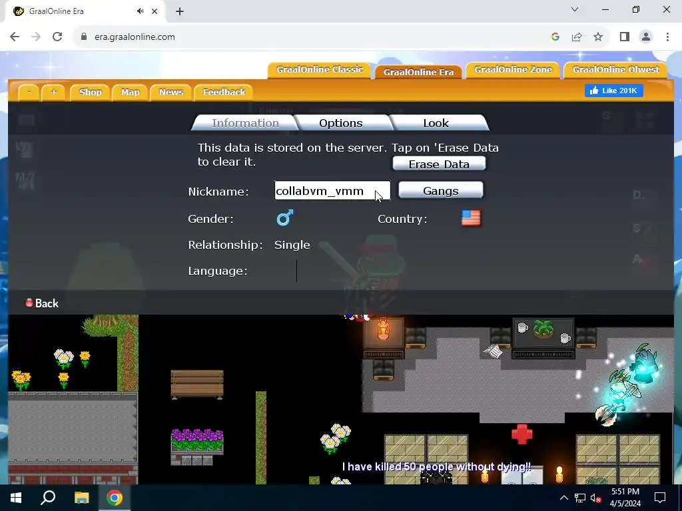Share this page via share icon
Screen dimensions: 682x511
577,37
